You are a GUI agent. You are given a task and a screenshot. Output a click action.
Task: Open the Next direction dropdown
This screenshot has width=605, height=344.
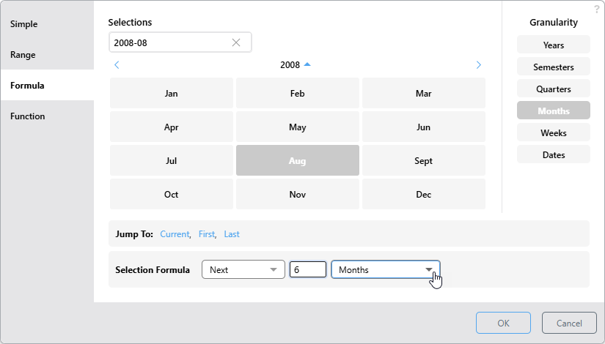click(x=243, y=270)
